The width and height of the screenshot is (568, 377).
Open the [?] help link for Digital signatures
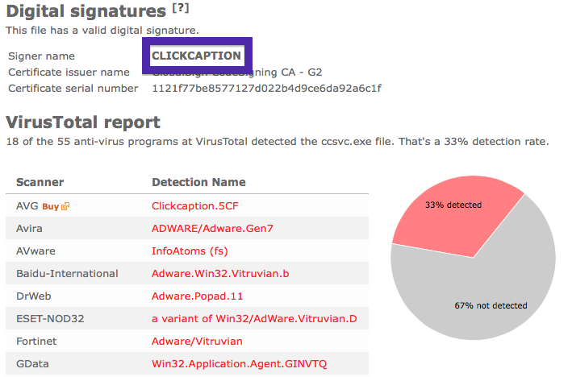click(x=181, y=8)
